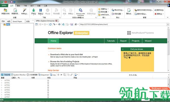This screenshot has width=170, height=102.
Task: Click the Find contents icon
Action: pyautogui.click(x=135, y=14)
